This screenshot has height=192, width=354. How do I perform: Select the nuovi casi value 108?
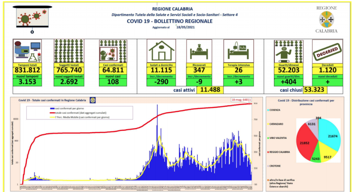pos(113,82)
